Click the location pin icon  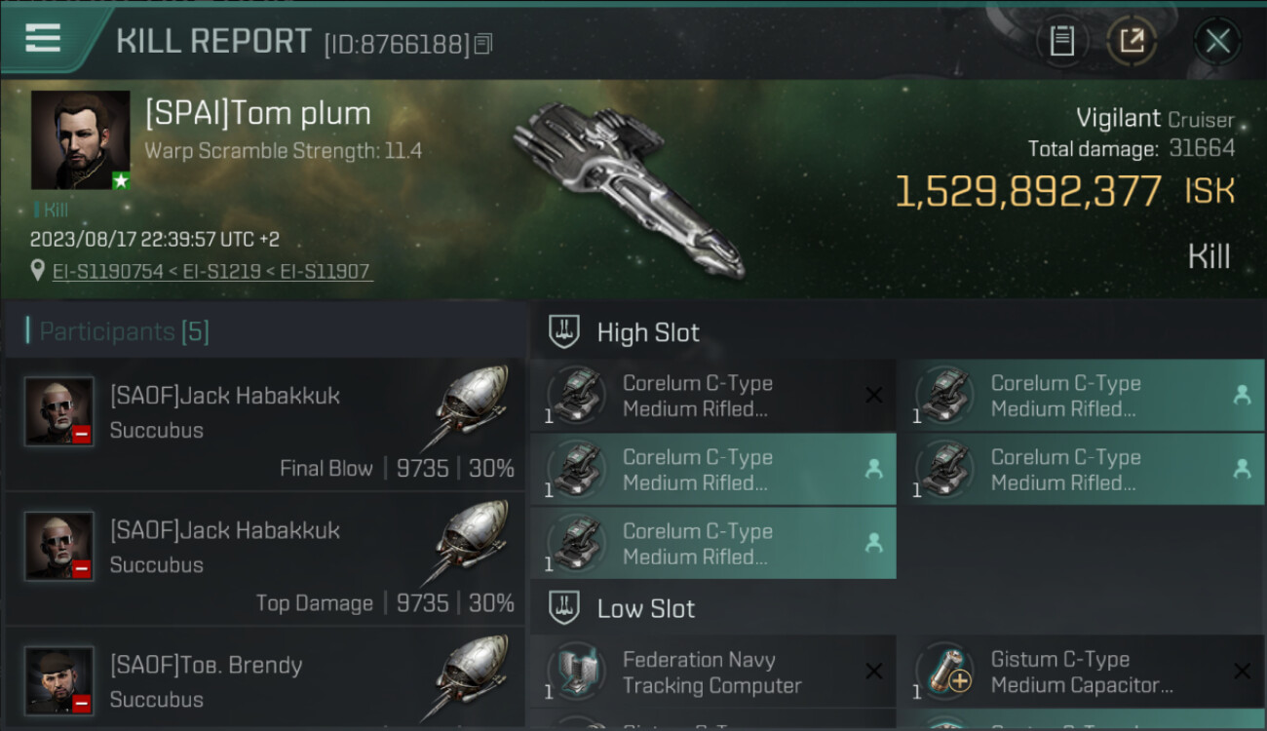38,271
